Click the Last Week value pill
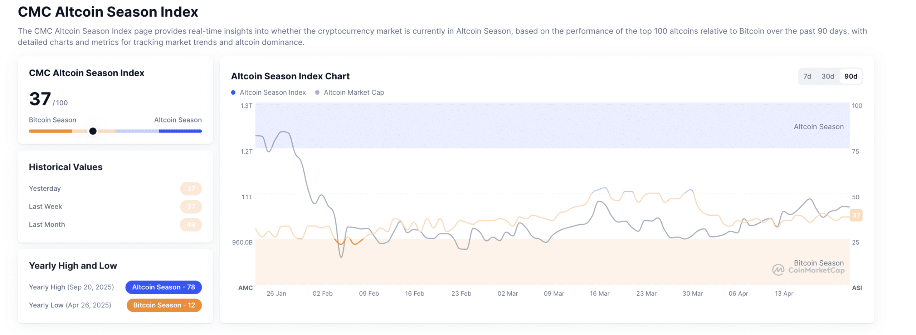Viewport: 916px width, 335px height. [191, 206]
